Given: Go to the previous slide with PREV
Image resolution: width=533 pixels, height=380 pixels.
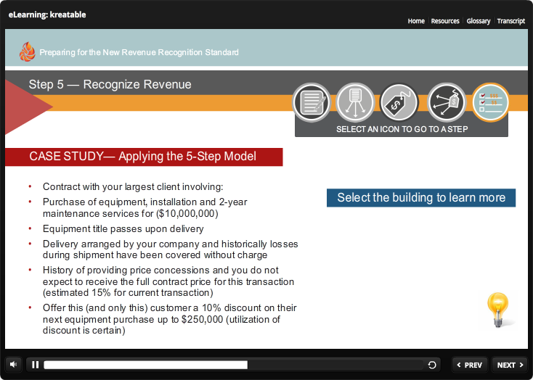Looking at the screenshot, I should 469,365.
